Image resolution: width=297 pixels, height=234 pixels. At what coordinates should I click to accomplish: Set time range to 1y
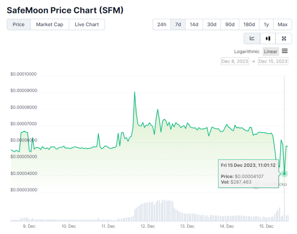point(266,25)
